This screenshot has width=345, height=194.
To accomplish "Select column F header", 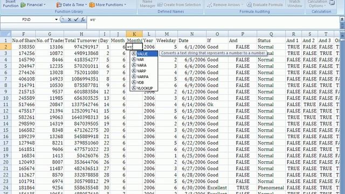I will [23, 34].
